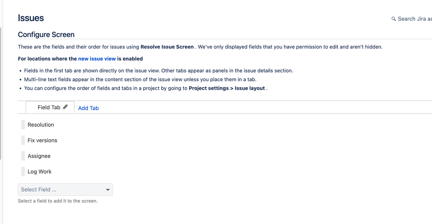Screen dimensions: 432x224
Task: Click the Issues page heading
Action: (x=31, y=18)
